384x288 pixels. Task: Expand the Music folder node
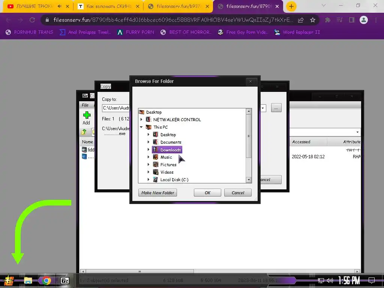click(x=148, y=157)
